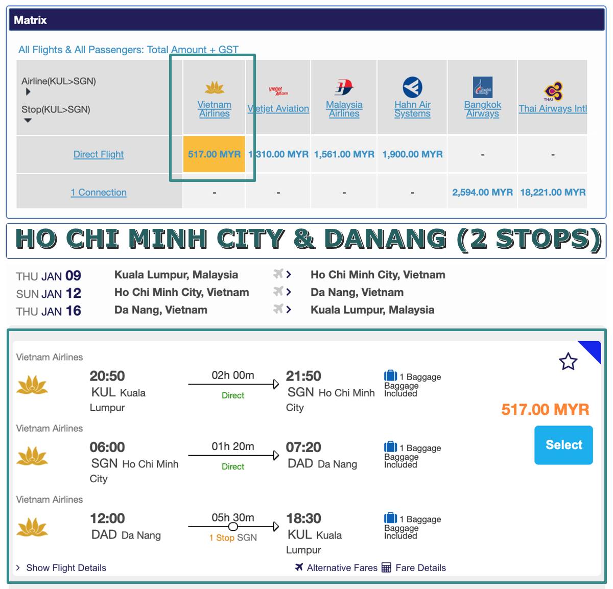Choose the 2,594.00 MYR Bangkok Airways fare
The image size is (613, 589).
point(483,193)
